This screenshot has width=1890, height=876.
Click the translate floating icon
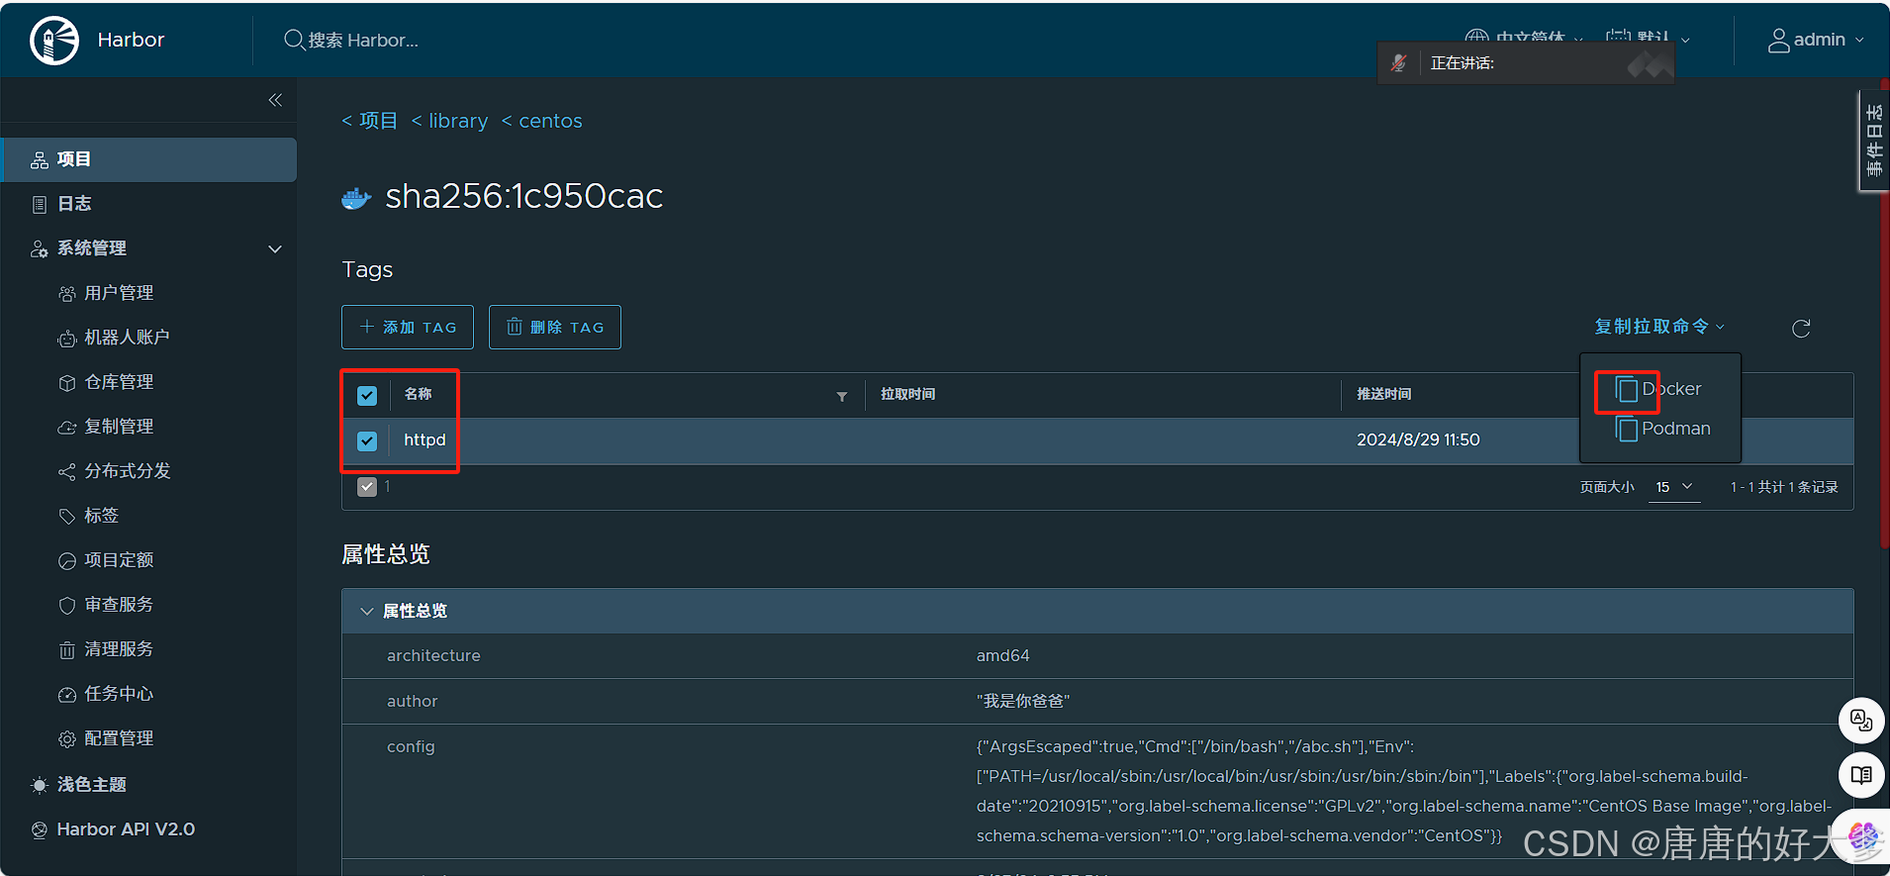click(x=1861, y=720)
